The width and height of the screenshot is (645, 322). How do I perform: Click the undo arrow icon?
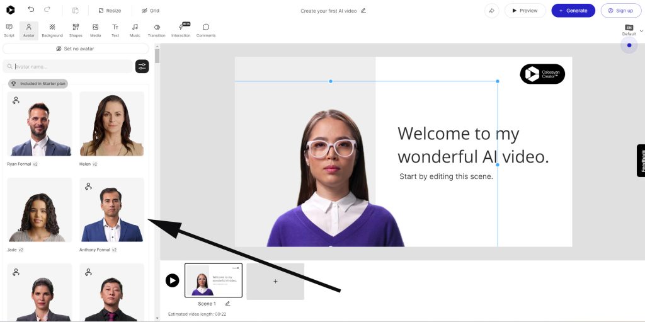coord(31,10)
